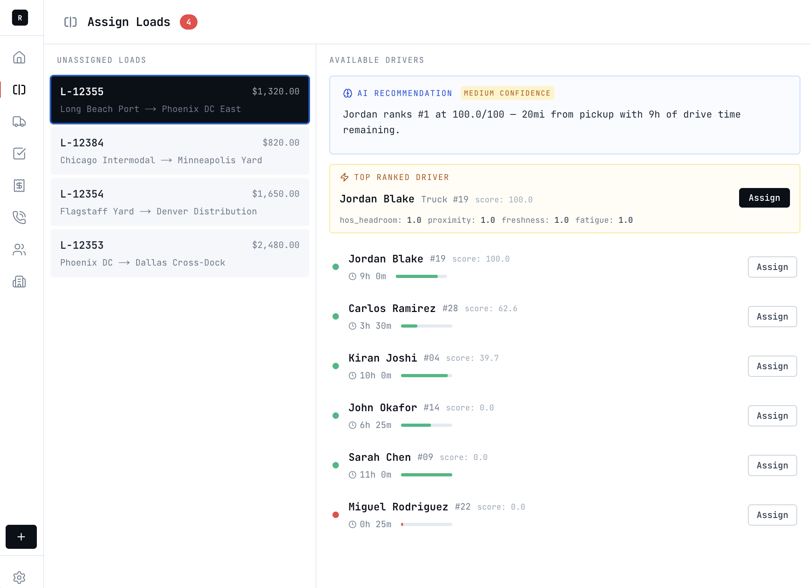
Task: Open the drivers people sidebar icon
Action: point(19,250)
